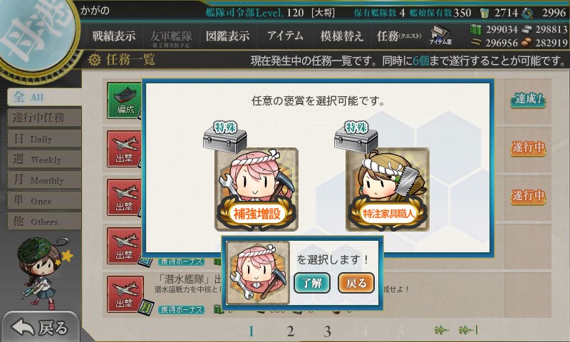
Task: Cancel selection with orange 戻る button
Action: click(x=356, y=283)
